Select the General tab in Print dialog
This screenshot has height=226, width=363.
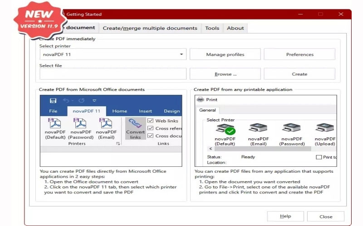(207, 110)
